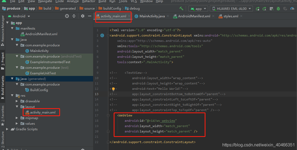Viewport: 297px width, 150px height.
Task: Expand the values folder
Action: coord(17,124)
